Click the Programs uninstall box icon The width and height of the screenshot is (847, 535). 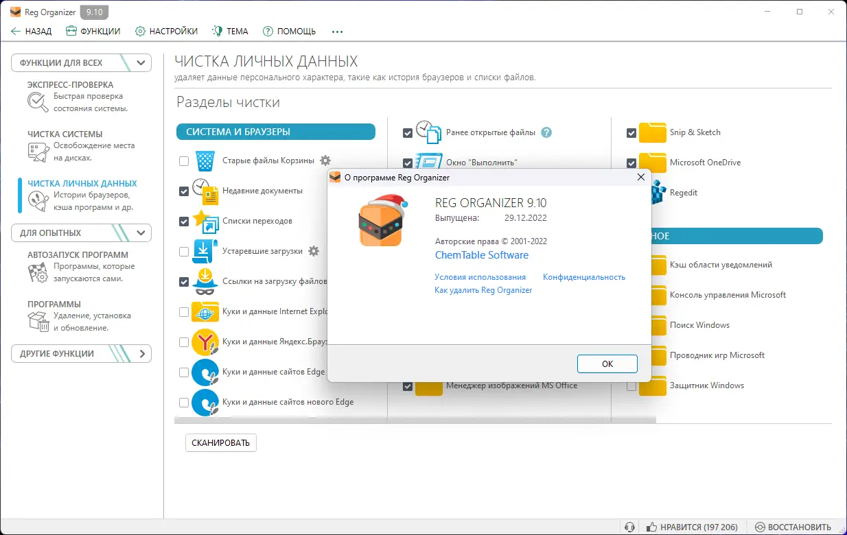38,322
